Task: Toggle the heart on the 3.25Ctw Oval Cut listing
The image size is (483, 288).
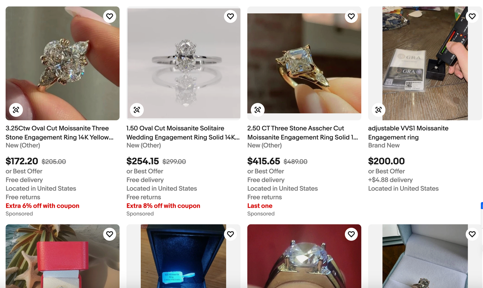Action: point(109,16)
